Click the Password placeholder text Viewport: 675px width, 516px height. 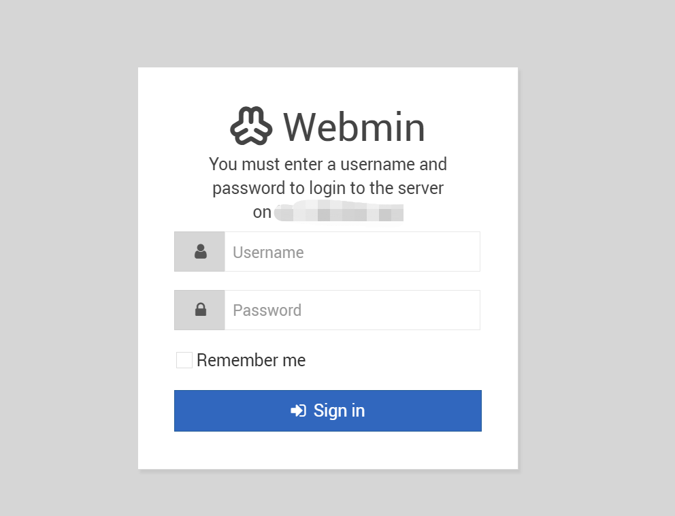(x=267, y=310)
